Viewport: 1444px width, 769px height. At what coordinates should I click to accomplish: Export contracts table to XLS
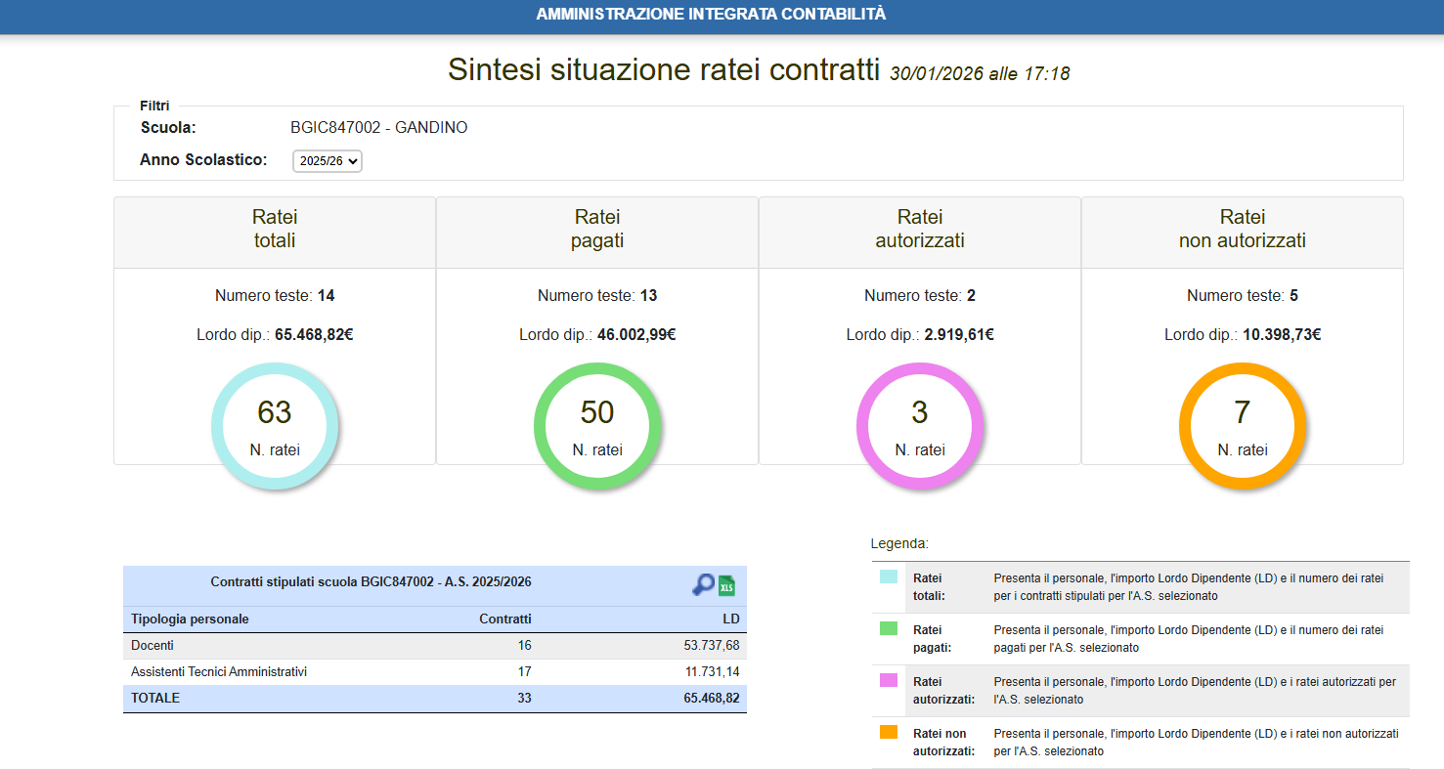pos(726,585)
